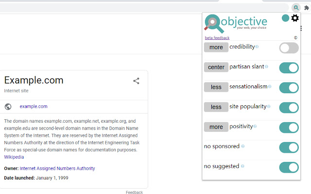Change the 'center' partisan slant setting

pos(216,67)
